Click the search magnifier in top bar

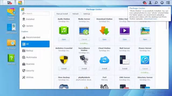[x=156, y=3]
